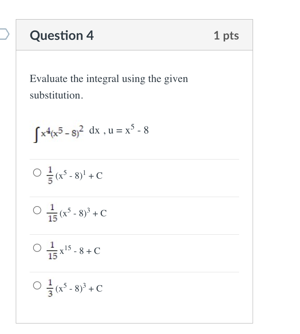Click the radio button beside the bottom answer

coord(37,285)
